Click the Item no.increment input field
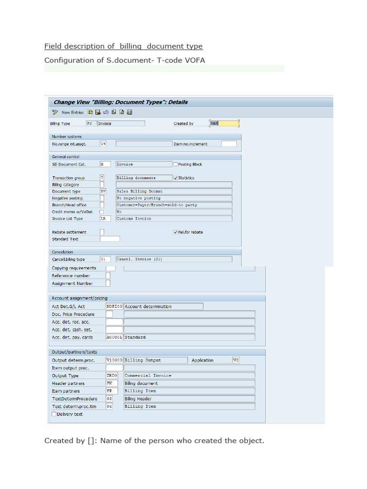The height and width of the screenshot is (489, 367). [229, 144]
